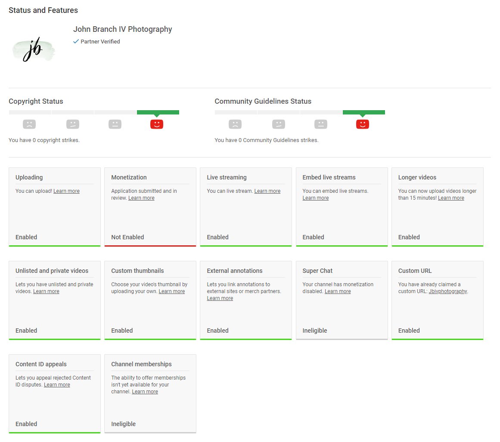The width and height of the screenshot is (500, 442).
Task: Click the Enabled status in Content ID appeals card
Action: pos(26,424)
